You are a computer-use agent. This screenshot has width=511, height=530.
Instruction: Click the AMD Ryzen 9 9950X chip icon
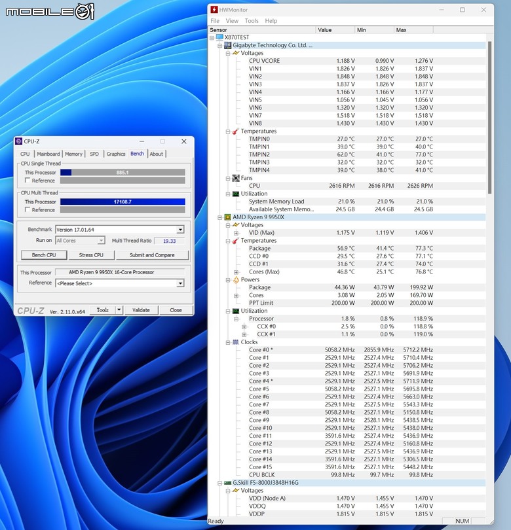coord(228,217)
